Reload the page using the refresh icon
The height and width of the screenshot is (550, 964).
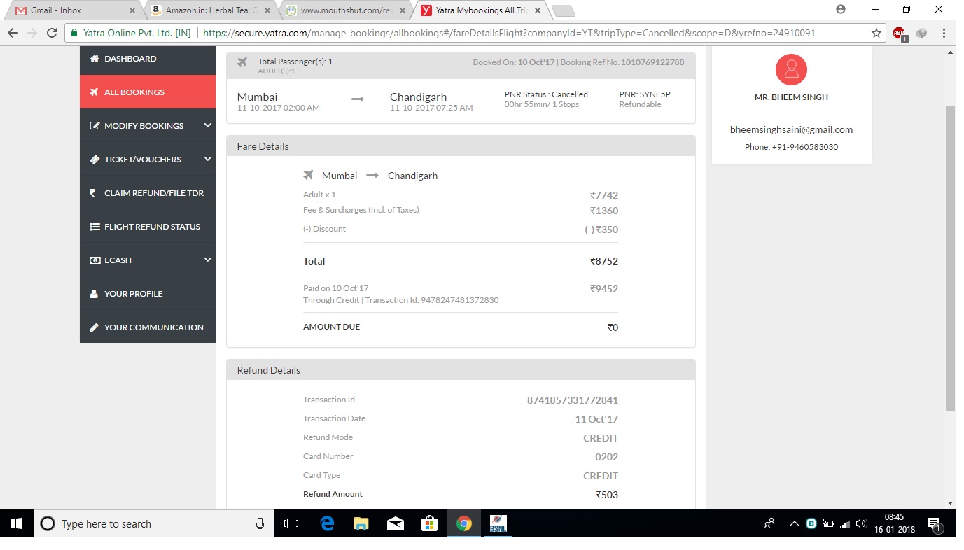point(51,33)
